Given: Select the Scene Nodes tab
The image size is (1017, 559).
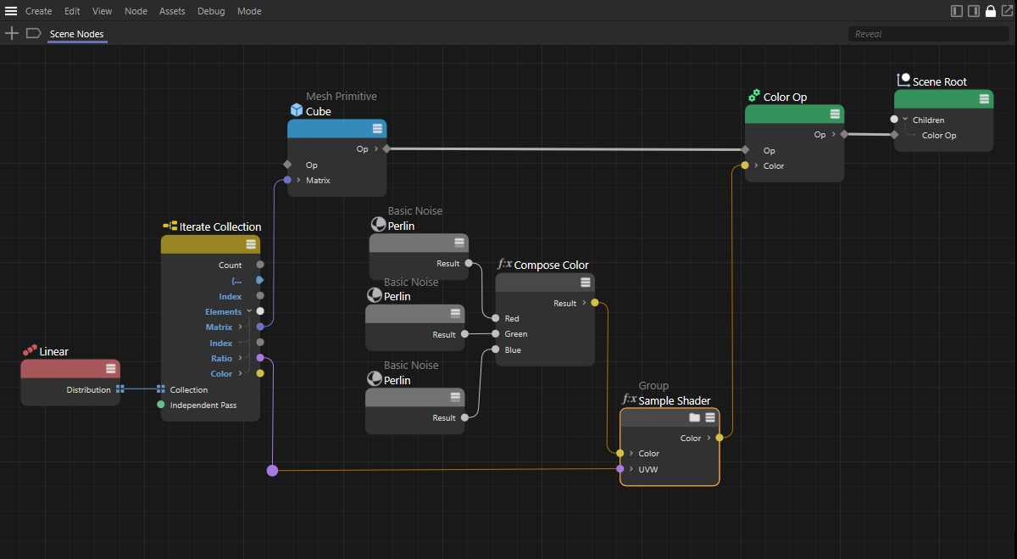Looking at the screenshot, I should click(77, 34).
